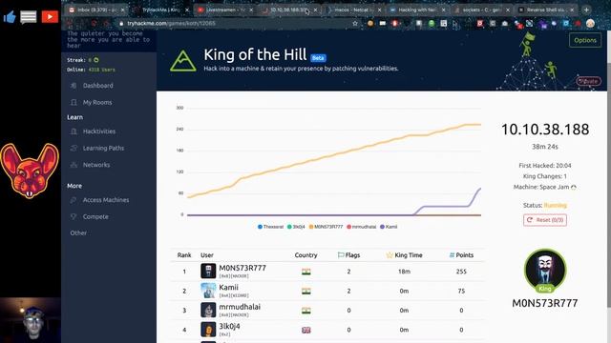This screenshot has height=343, width=611.
Task: Click the Dashboard sidebar icon
Action: coord(74,86)
